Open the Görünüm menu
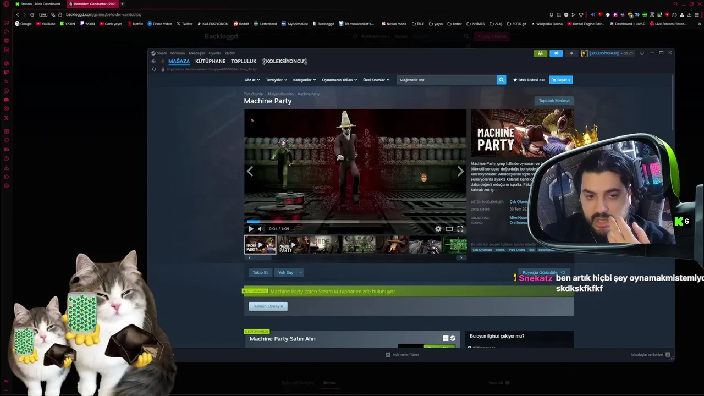This screenshot has width=704, height=396. [x=177, y=53]
